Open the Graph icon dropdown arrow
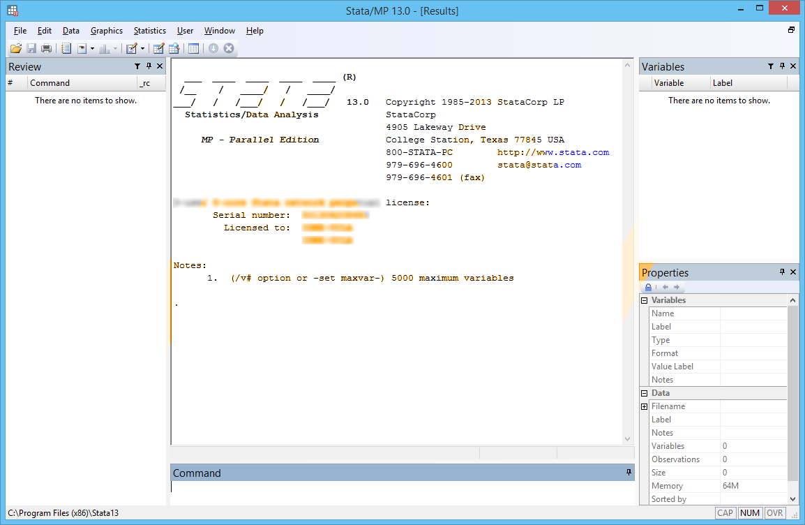805x525 pixels. (116, 49)
